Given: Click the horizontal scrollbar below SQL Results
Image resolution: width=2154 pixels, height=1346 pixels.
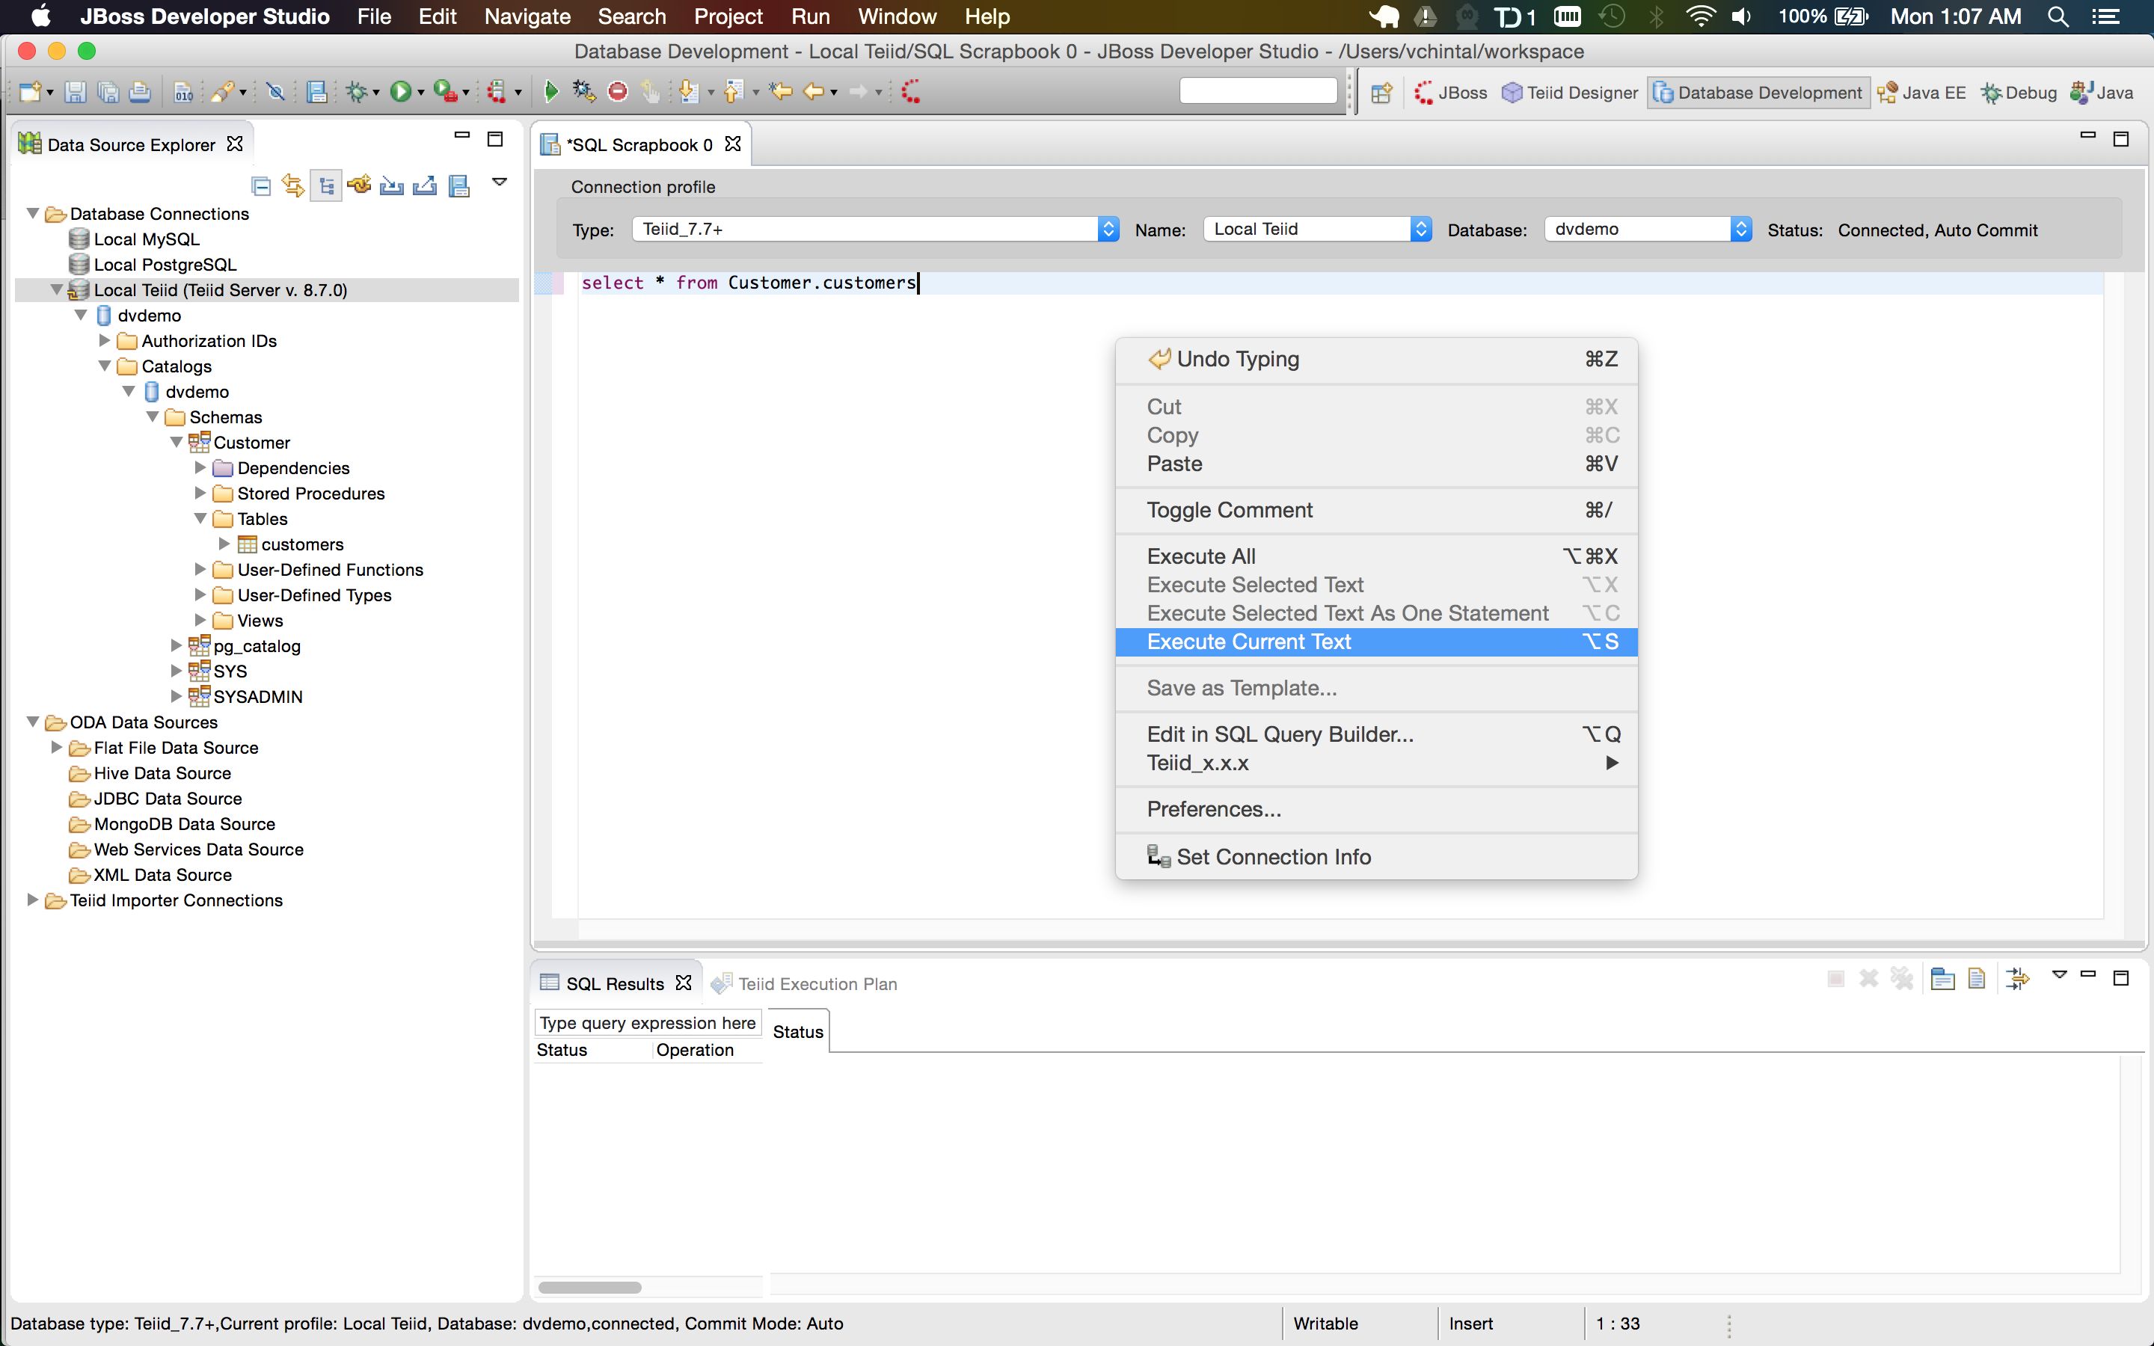Looking at the screenshot, I should coord(590,1286).
